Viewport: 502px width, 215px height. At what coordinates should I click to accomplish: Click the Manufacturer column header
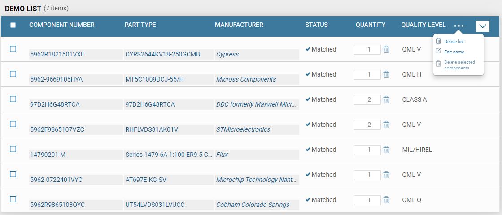(239, 25)
